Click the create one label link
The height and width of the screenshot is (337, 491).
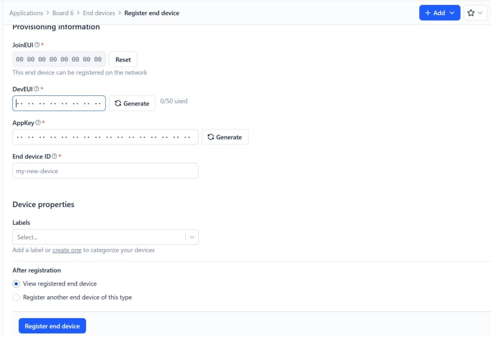(67, 250)
